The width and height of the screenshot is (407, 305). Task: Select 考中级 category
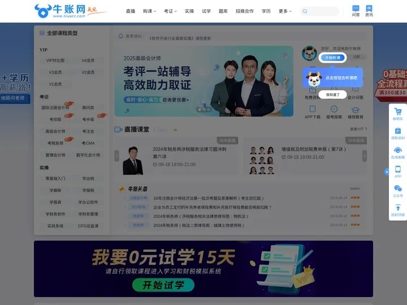[x=88, y=120]
